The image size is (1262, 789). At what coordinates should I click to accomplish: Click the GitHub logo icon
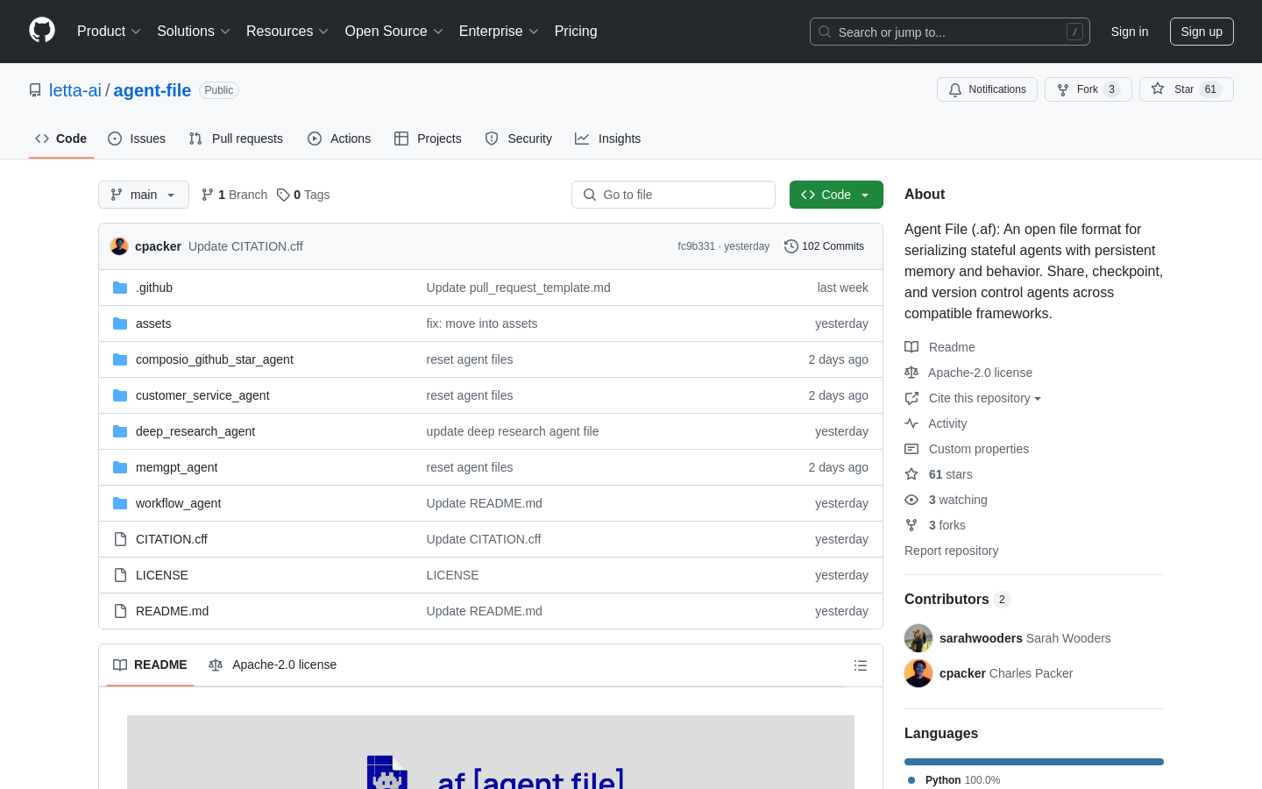pyautogui.click(x=42, y=31)
